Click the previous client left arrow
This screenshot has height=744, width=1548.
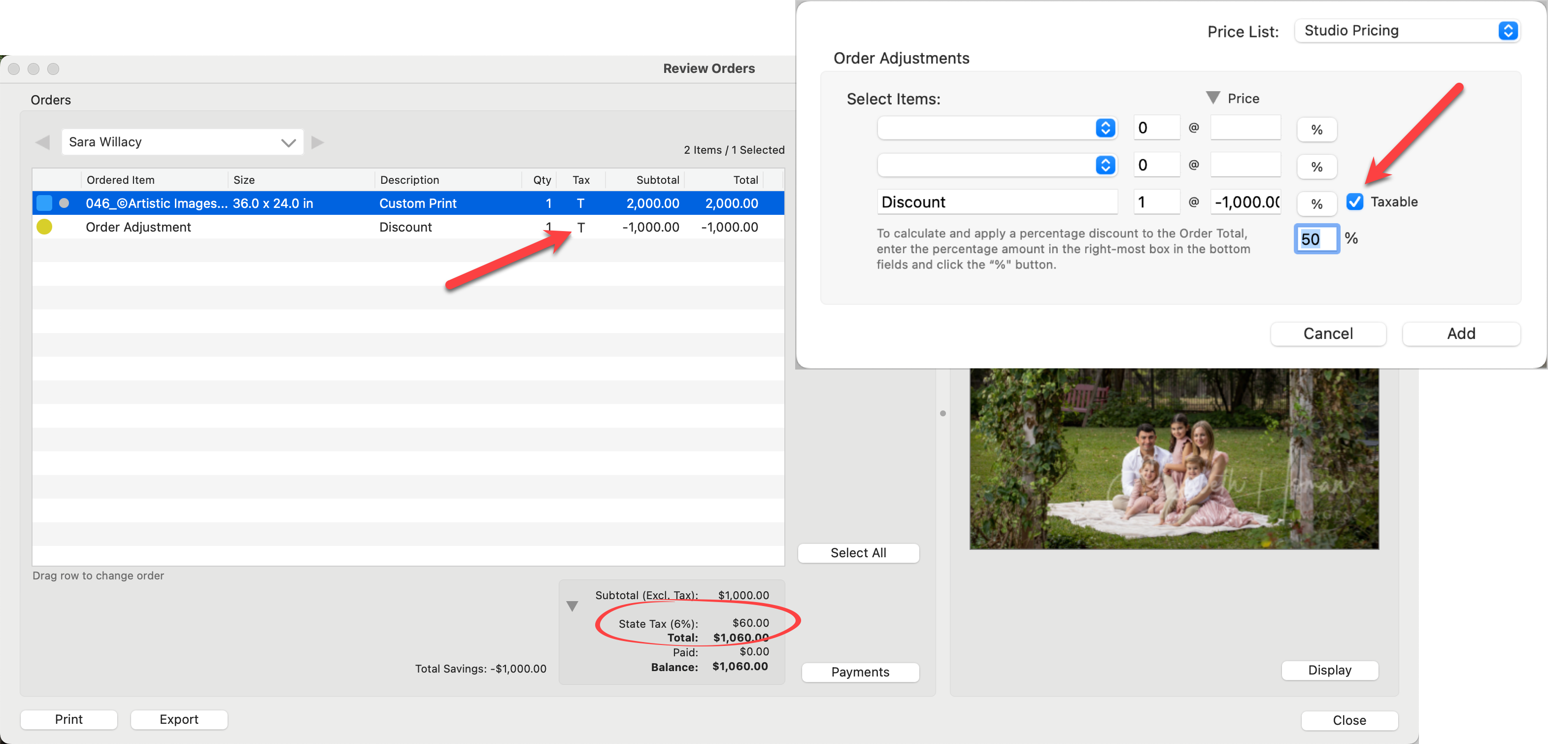pos(43,142)
